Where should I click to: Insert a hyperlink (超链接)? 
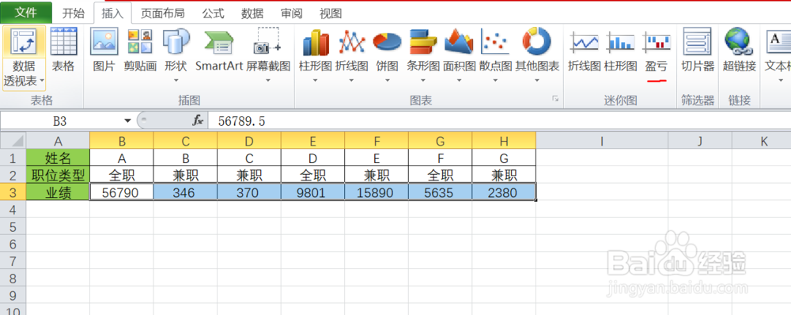coord(739,51)
